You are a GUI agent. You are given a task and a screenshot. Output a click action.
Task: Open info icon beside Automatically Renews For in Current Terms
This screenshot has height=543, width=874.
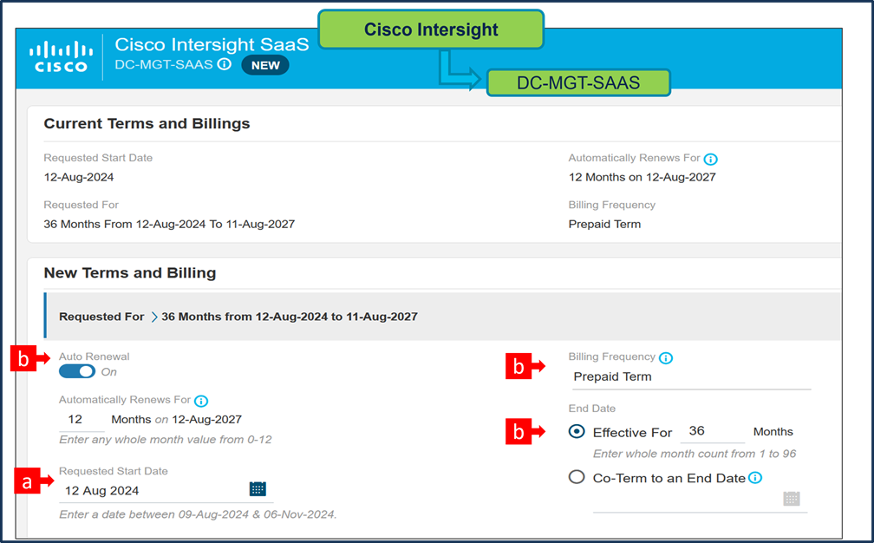click(x=710, y=159)
